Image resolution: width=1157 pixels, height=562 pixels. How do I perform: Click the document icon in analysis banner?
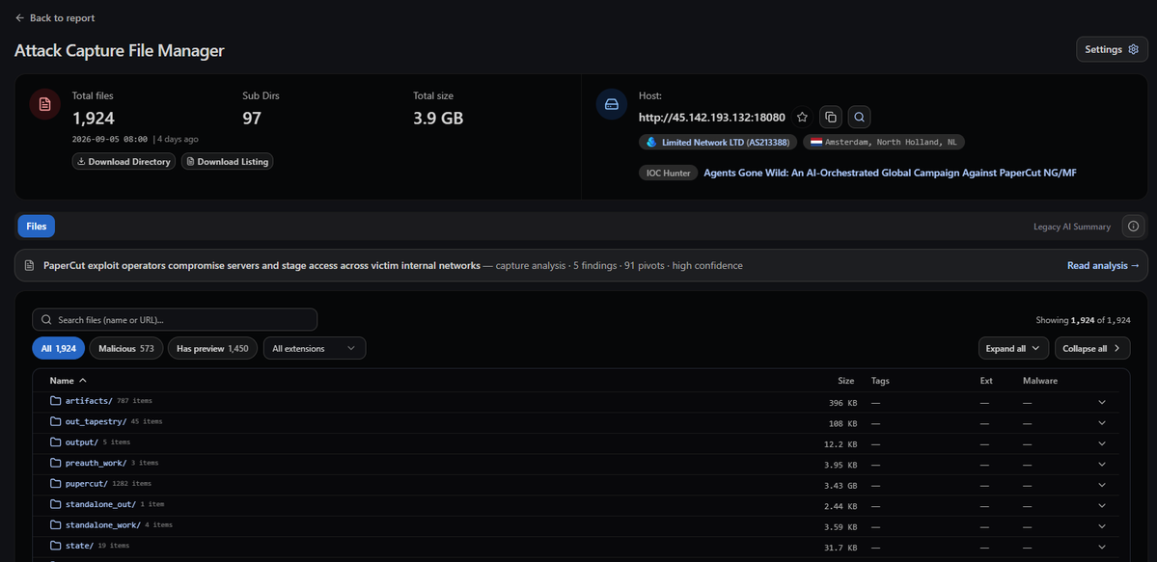30,265
